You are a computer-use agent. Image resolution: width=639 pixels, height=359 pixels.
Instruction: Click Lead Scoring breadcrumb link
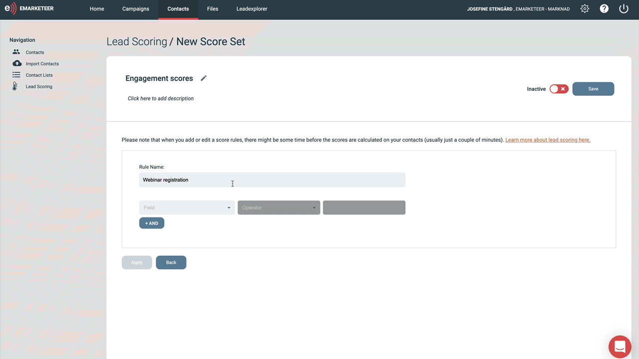[137, 41]
